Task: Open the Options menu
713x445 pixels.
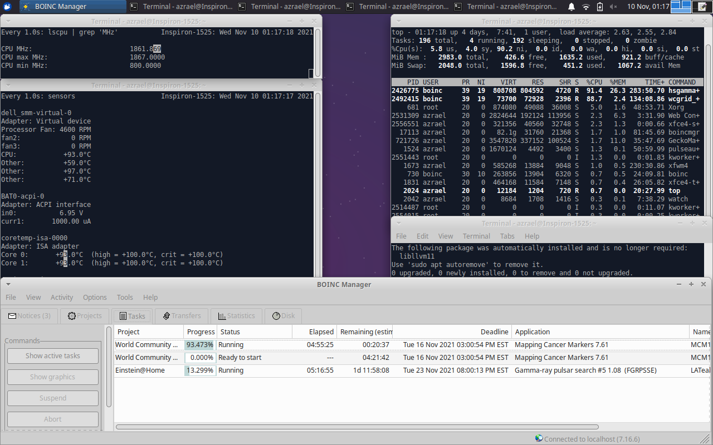Action: [x=95, y=297]
